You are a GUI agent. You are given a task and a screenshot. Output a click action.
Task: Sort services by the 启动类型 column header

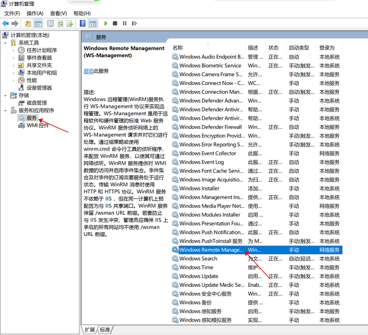[x=299, y=48]
